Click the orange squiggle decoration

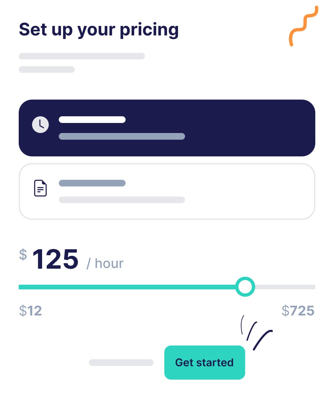click(x=304, y=26)
